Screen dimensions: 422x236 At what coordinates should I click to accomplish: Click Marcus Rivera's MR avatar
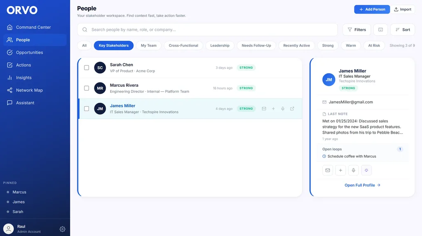100,88
